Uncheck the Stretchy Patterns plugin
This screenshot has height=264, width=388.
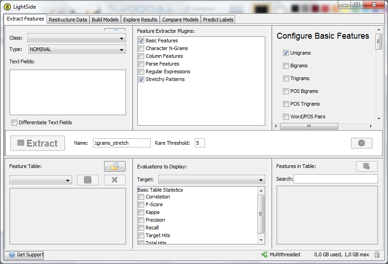tap(142, 80)
